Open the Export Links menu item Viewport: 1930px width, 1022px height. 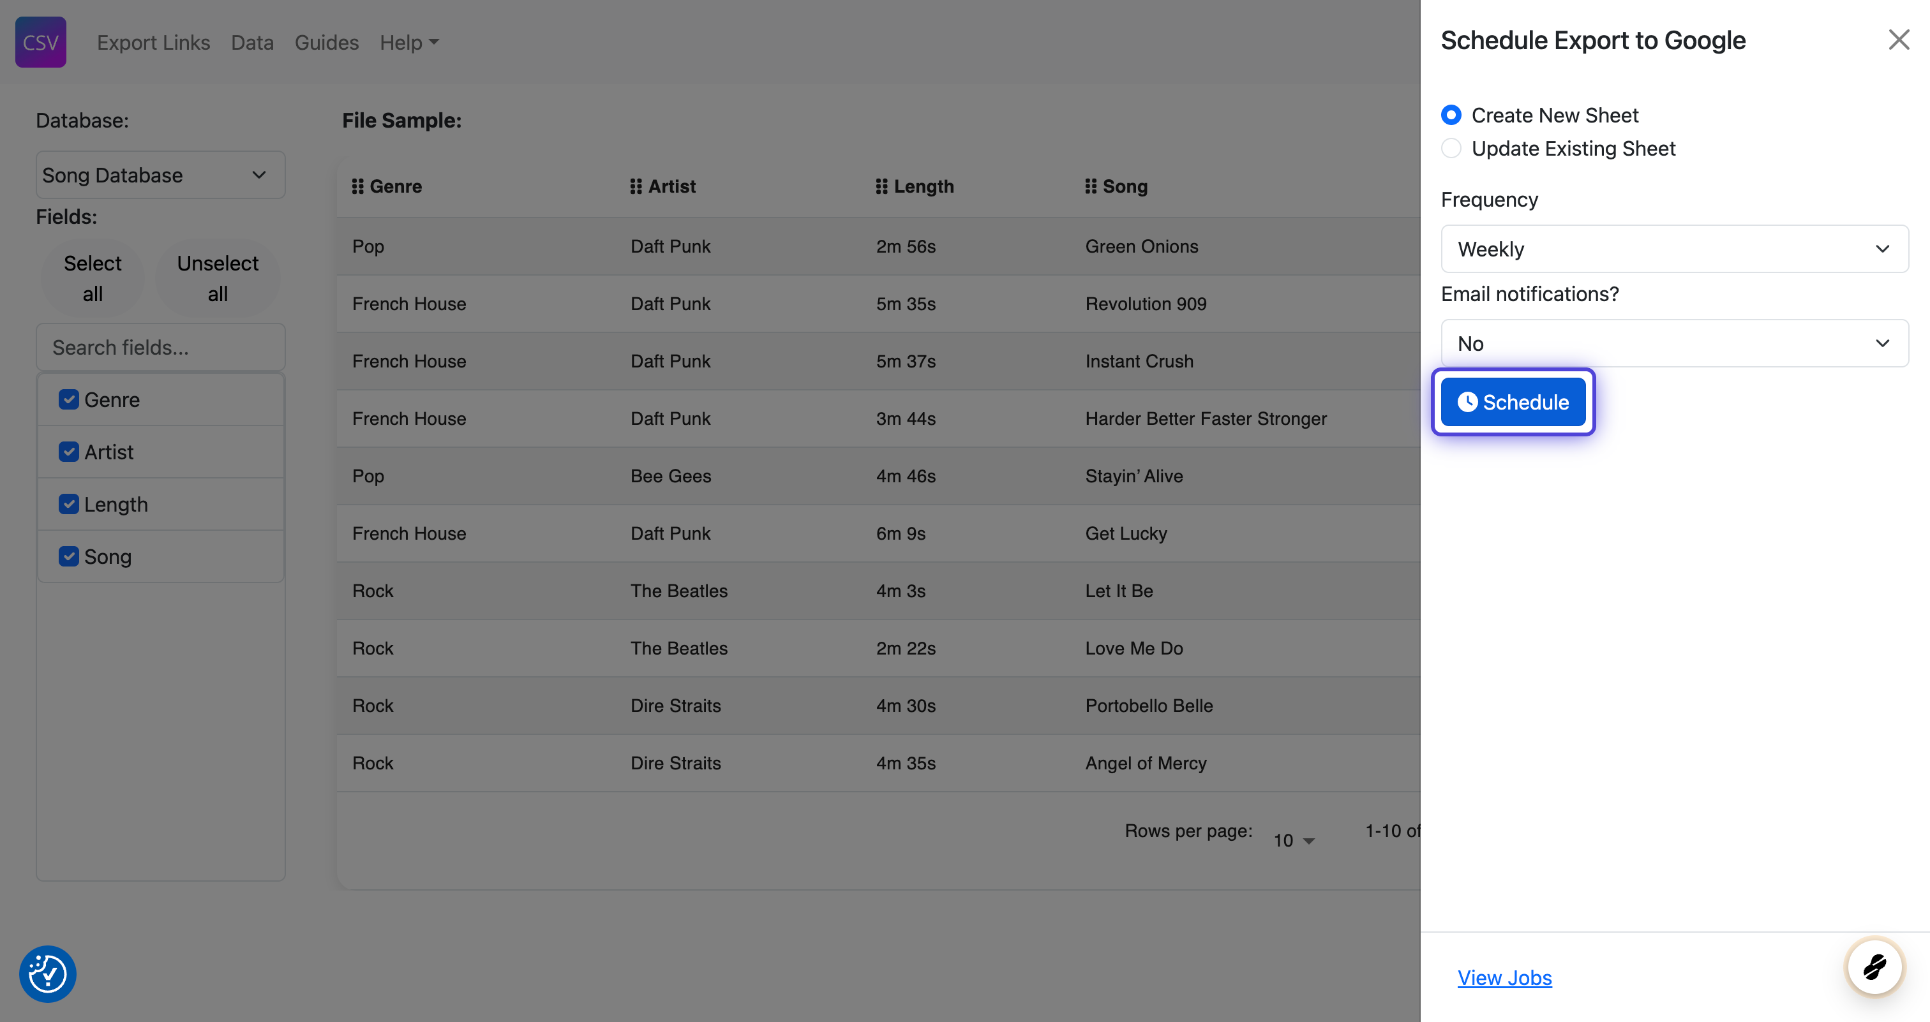point(153,43)
